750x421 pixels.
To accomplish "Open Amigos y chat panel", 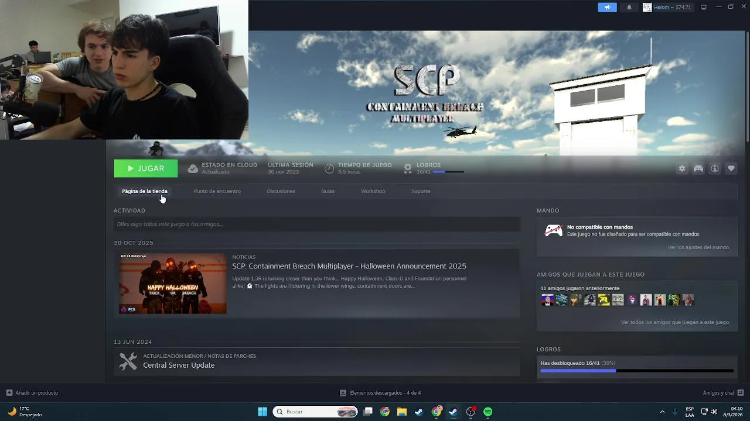I will 724,393.
